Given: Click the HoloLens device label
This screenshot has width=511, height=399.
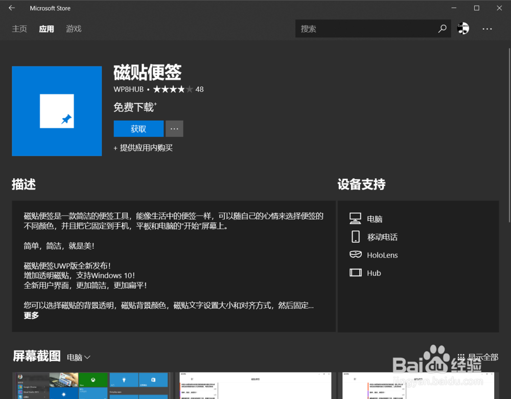Looking at the screenshot, I should tap(382, 255).
